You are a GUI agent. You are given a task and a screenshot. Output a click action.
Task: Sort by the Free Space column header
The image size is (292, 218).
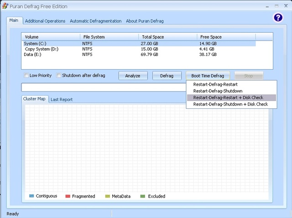pos(226,37)
